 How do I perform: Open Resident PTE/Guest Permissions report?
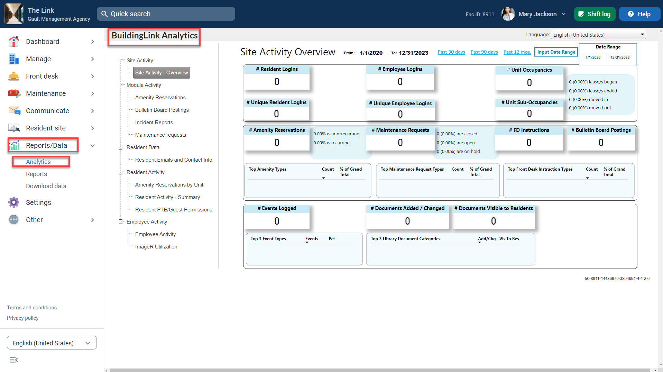(x=174, y=210)
